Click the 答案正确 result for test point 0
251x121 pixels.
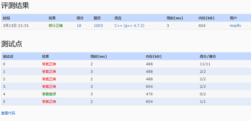pos(49,64)
